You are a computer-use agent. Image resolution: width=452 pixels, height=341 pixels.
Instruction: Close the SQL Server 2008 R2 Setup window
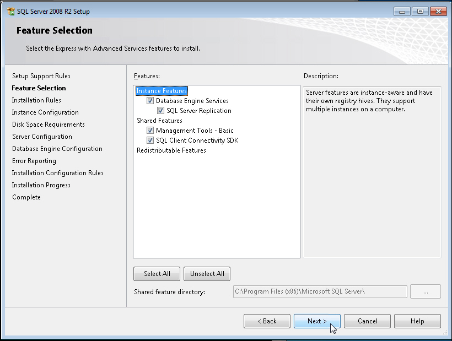(x=438, y=11)
